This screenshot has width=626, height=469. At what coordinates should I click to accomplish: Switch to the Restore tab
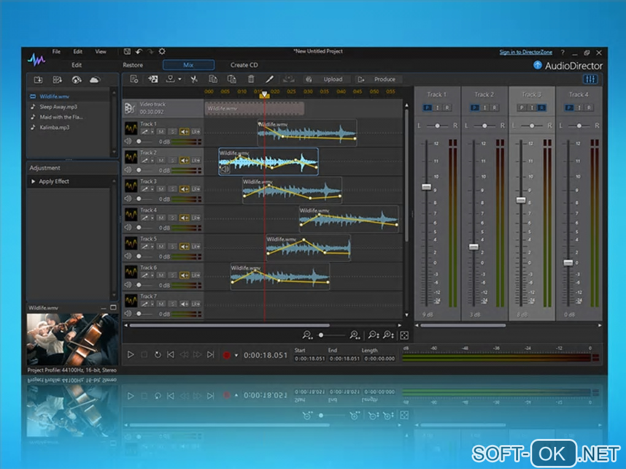[133, 65]
